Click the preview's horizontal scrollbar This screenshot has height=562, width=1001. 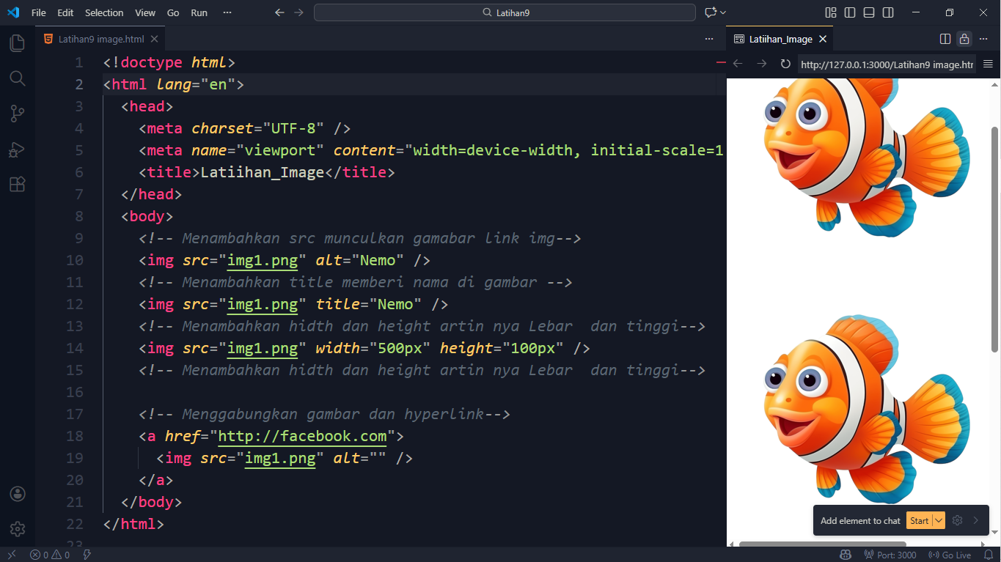821,544
